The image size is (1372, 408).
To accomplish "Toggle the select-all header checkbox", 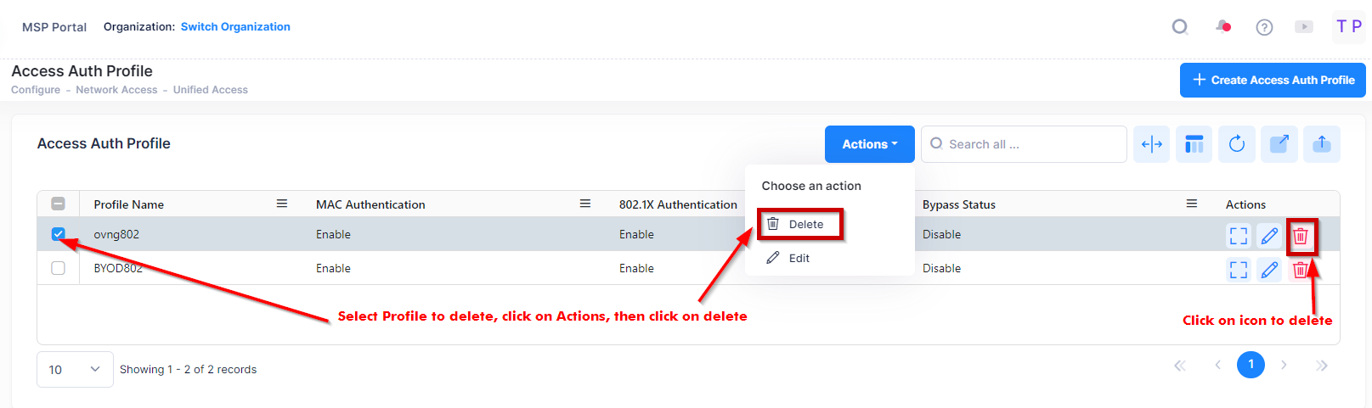I will pos(58,204).
